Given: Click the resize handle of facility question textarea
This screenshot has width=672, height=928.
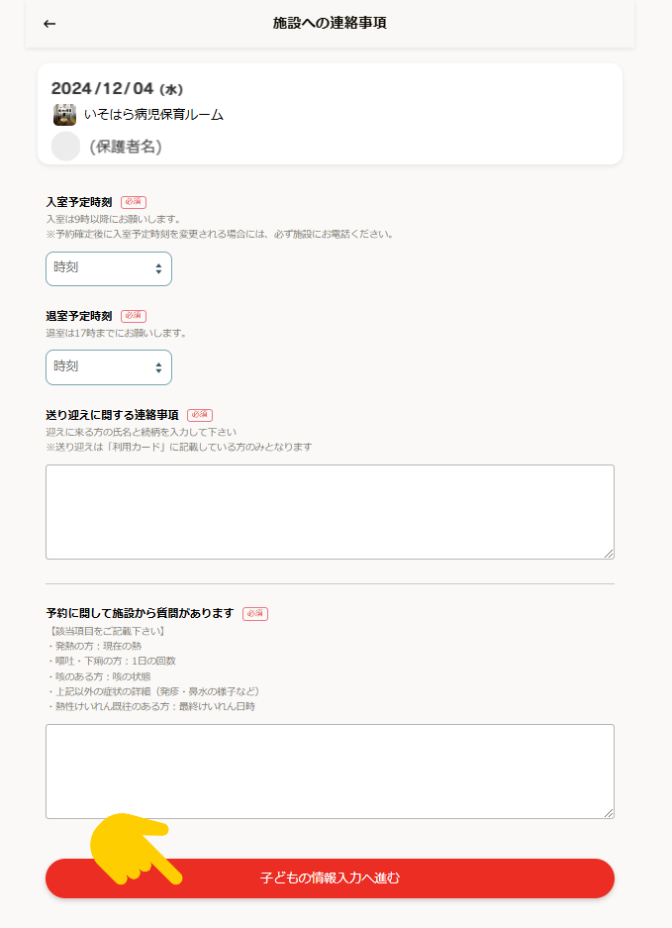Looking at the screenshot, I should pos(609,813).
